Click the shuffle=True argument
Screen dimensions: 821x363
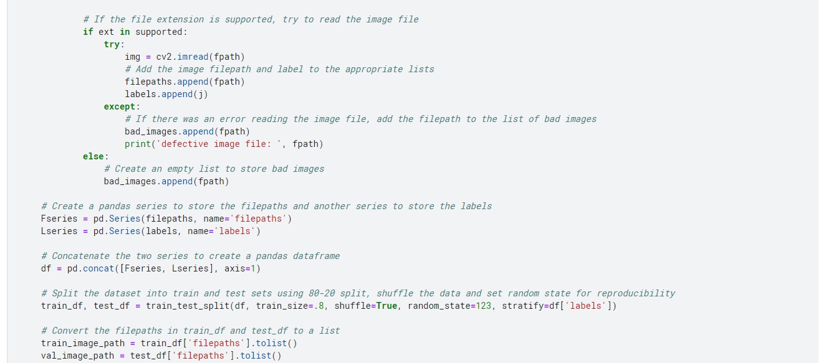(x=365, y=306)
